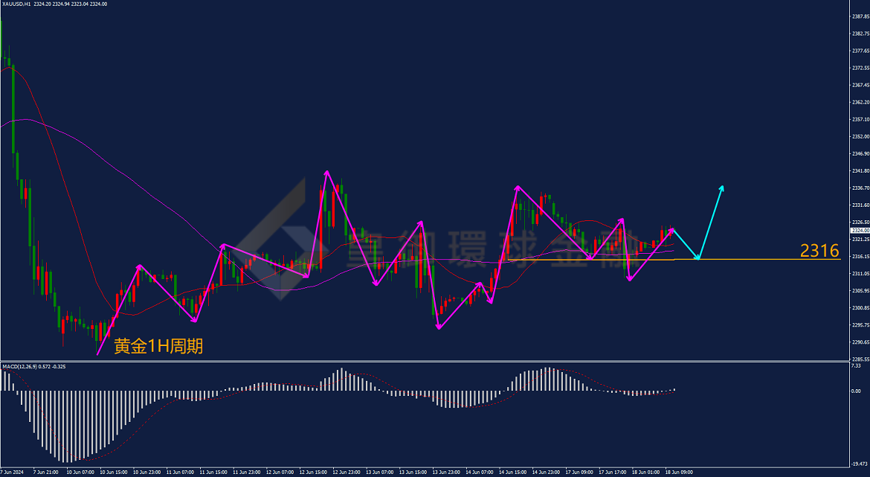Select the 18 Jun 09:00 time axis label
The height and width of the screenshot is (477, 870).
tap(679, 472)
